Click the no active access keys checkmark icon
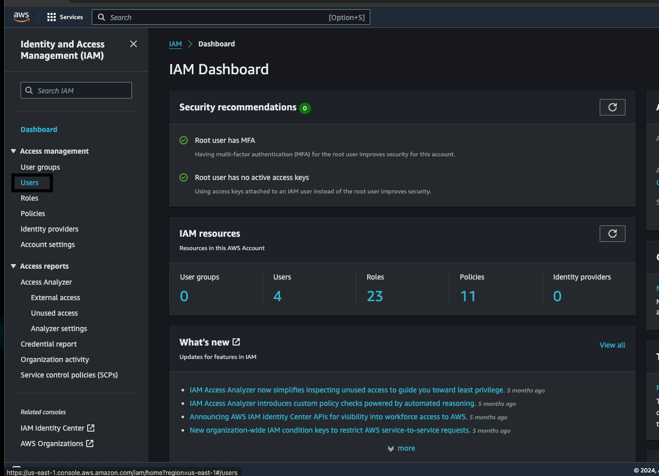This screenshot has width=659, height=476. 184,177
